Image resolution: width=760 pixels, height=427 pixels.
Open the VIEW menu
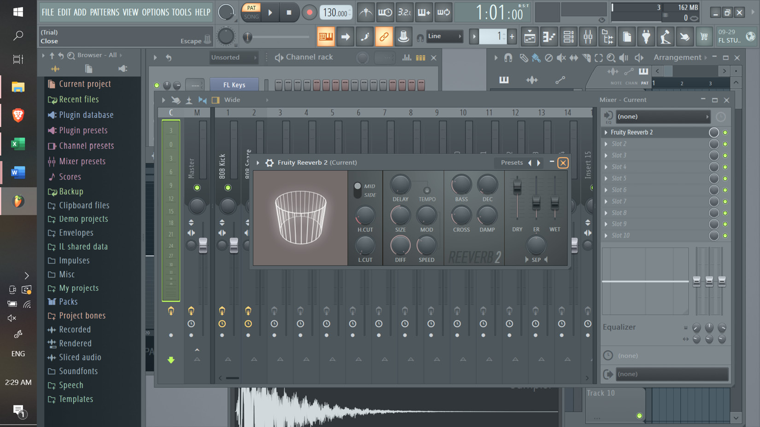pyautogui.click(x=130, y=12)
